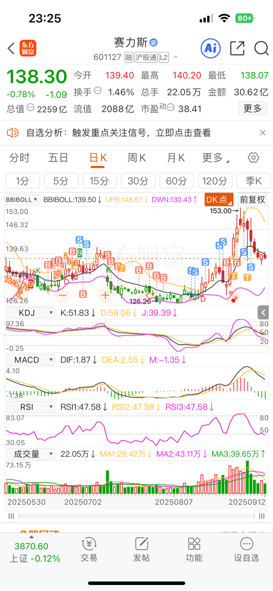Tap the 601127 stock code

coord(107,57)
